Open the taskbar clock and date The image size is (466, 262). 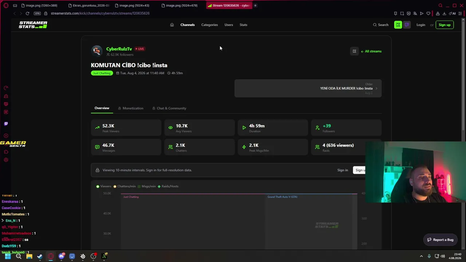(455, 256)
